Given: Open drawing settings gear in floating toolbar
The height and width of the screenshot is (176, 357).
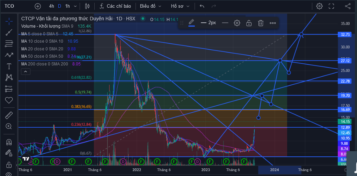Looking at the screenshot, I should click(237, 23).
